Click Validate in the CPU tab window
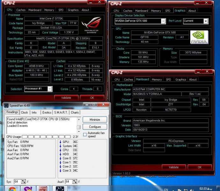 pos(66,97)
